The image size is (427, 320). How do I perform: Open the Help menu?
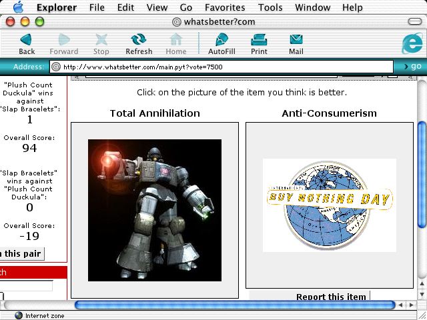coord(352,7)
